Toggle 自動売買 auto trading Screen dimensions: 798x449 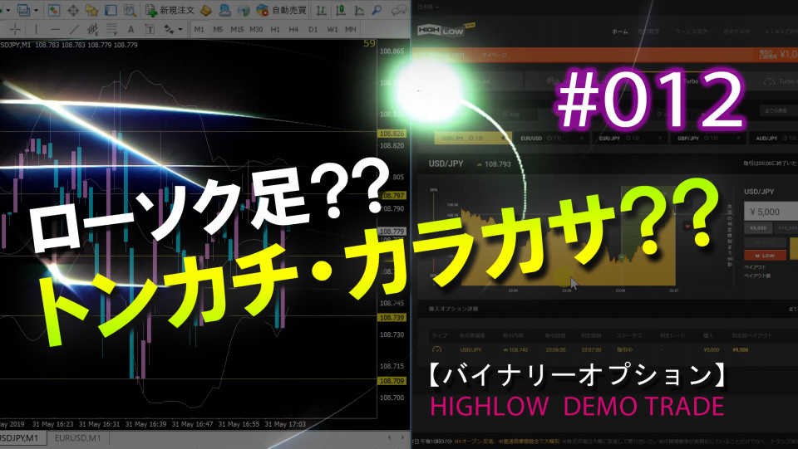[282, 10]
